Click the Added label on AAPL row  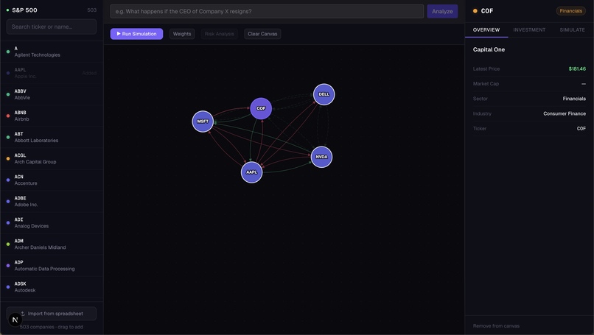[x=89, y=73]
